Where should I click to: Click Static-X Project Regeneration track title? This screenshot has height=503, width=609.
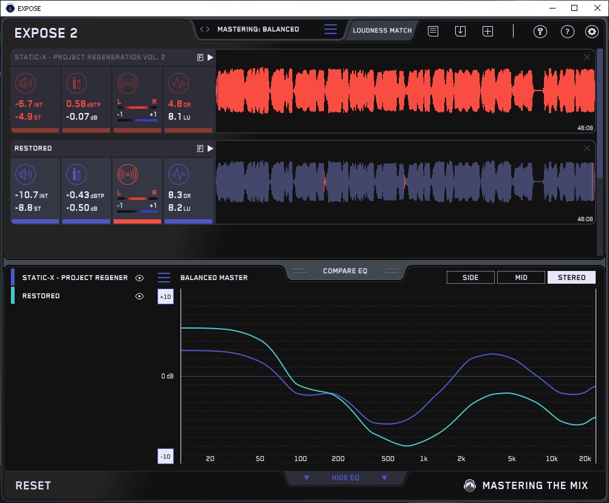pyautogui.click(x=90, y=57)
